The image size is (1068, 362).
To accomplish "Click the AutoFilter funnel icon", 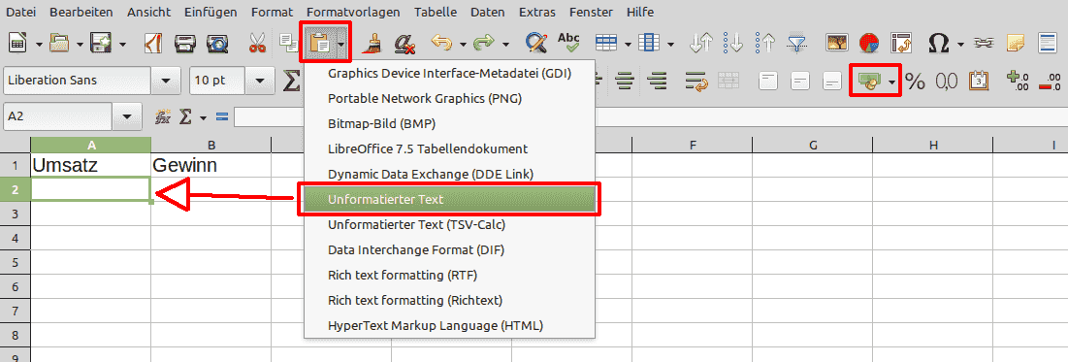I will [x=796, y=43].
